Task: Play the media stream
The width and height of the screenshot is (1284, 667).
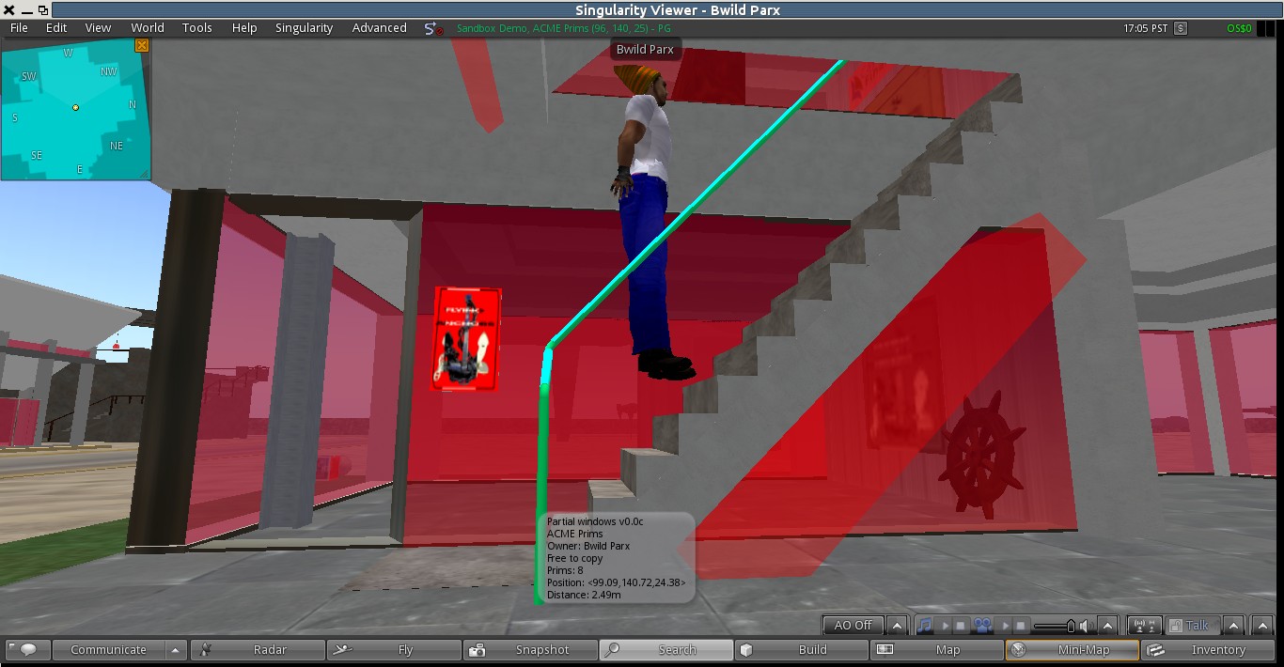Action: pos(1006,626)
